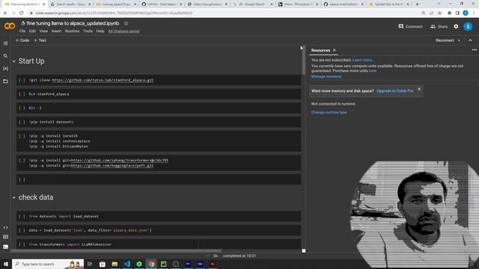The image size is (479, 269).
Task: Open the Manage sessions link
Action: click(x=326, y=76)
